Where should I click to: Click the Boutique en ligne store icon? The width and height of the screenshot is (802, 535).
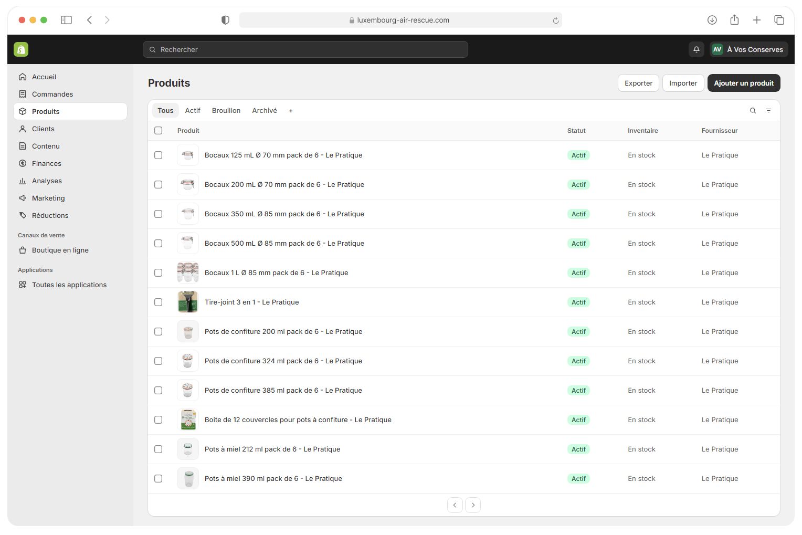pos(23,250)
